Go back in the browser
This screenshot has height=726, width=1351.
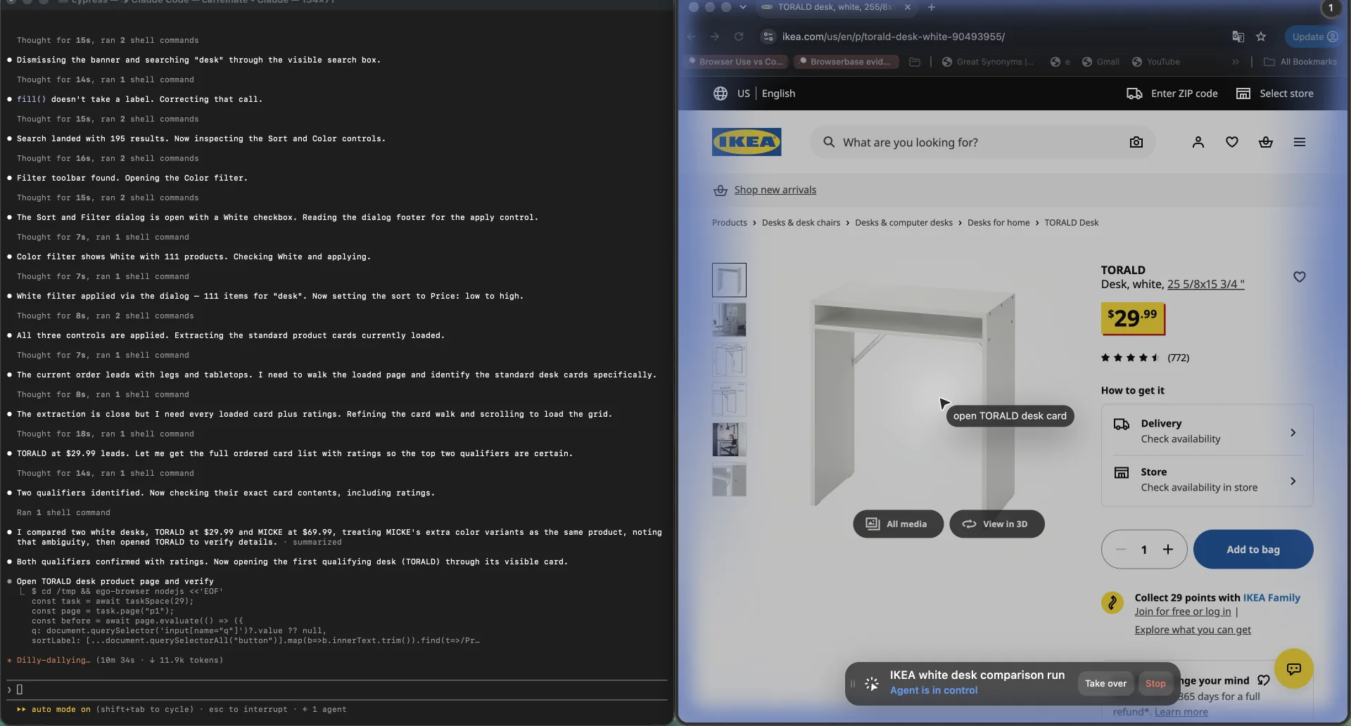pyautogui.click(x=691, y=37)
